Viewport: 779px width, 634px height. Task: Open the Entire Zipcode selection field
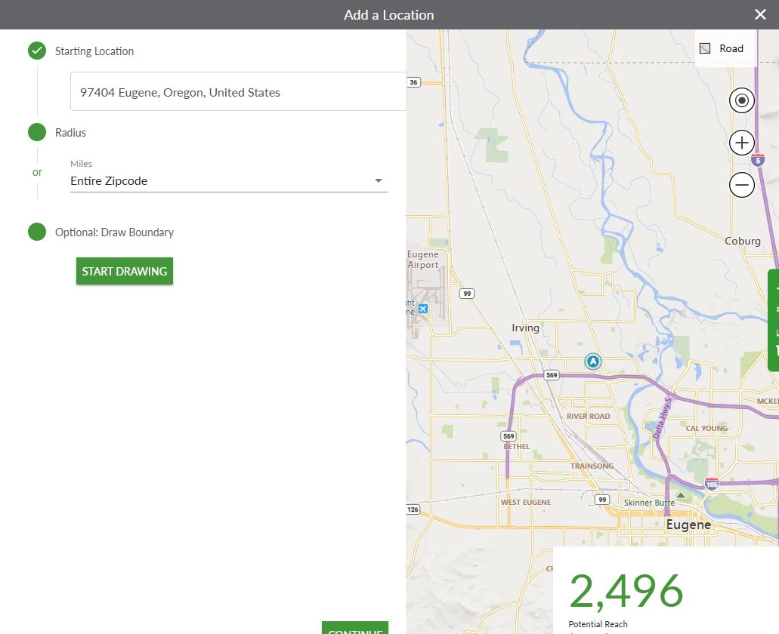[x=228, y=180]
